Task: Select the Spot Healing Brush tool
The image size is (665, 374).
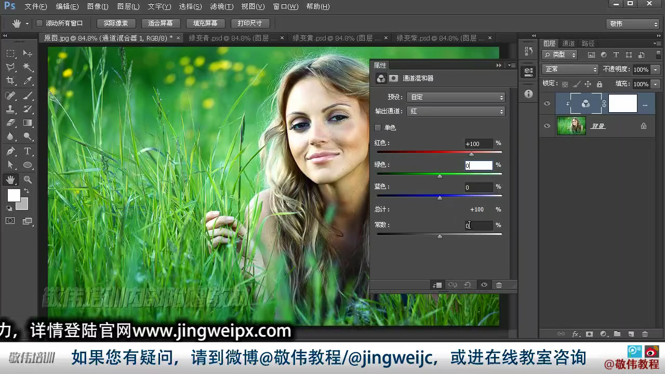Action: tap(10, 96)
